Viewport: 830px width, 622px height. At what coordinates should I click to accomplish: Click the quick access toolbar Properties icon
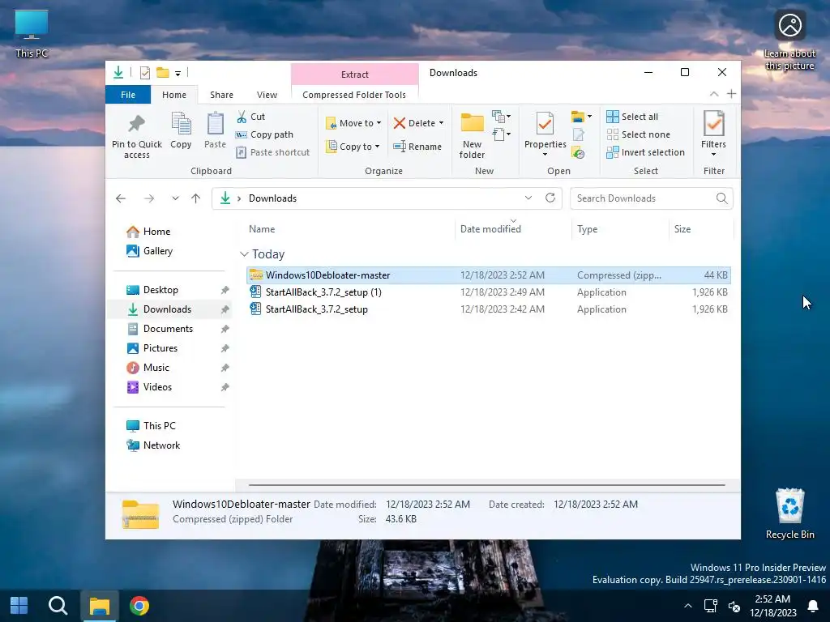click(145, 73)
